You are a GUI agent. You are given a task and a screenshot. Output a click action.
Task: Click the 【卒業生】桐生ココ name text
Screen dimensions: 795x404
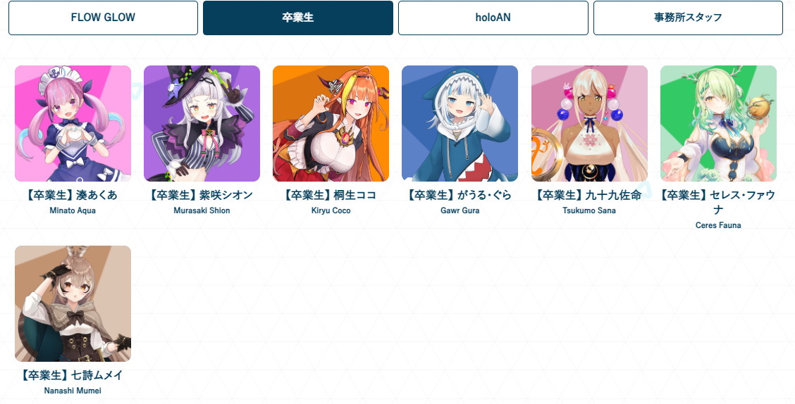[x=331, y=195]
